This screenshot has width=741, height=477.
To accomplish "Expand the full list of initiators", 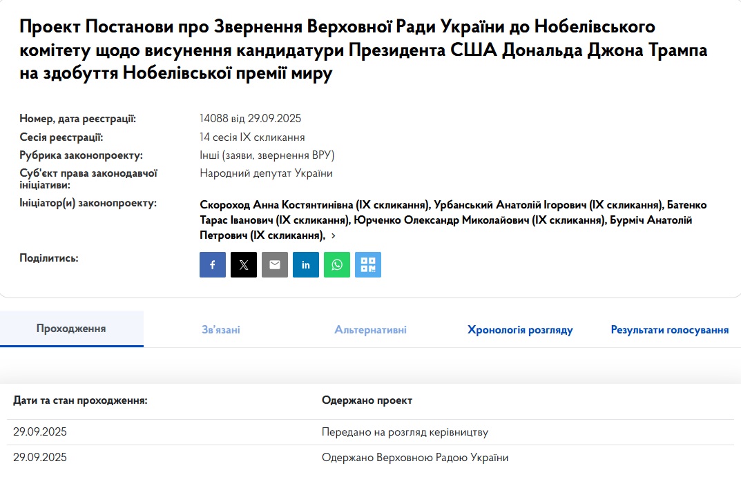I will (334, 235).
